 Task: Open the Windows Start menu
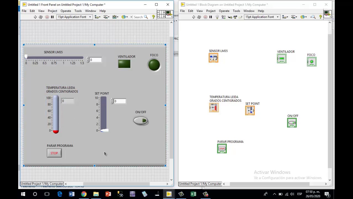click(x=23, y=194)
